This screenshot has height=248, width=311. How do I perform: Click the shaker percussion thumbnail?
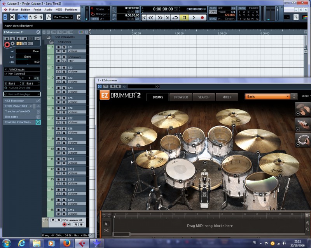[303, 125]
